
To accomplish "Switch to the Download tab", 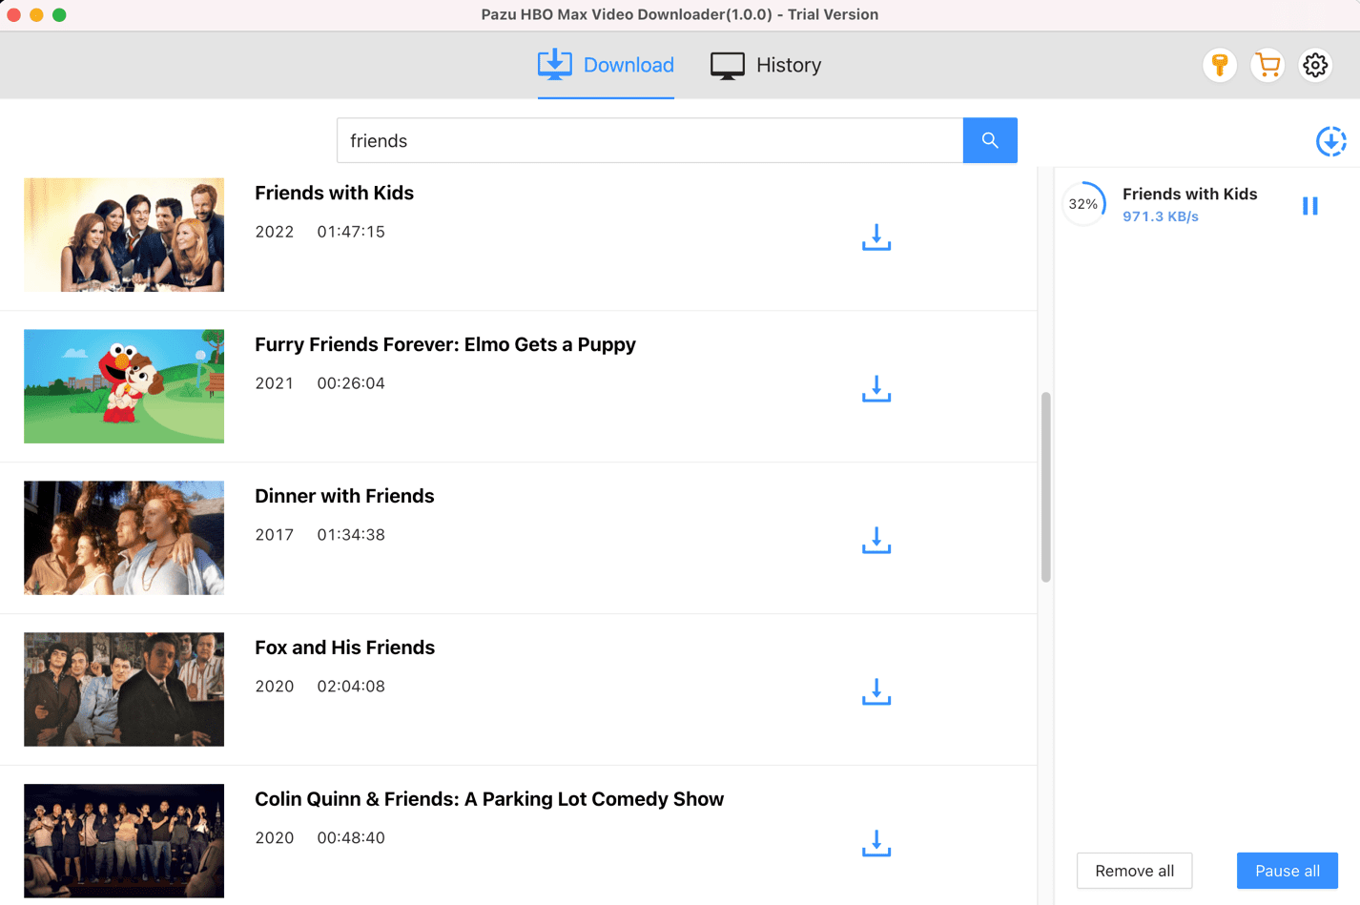I will coord(606,65).
